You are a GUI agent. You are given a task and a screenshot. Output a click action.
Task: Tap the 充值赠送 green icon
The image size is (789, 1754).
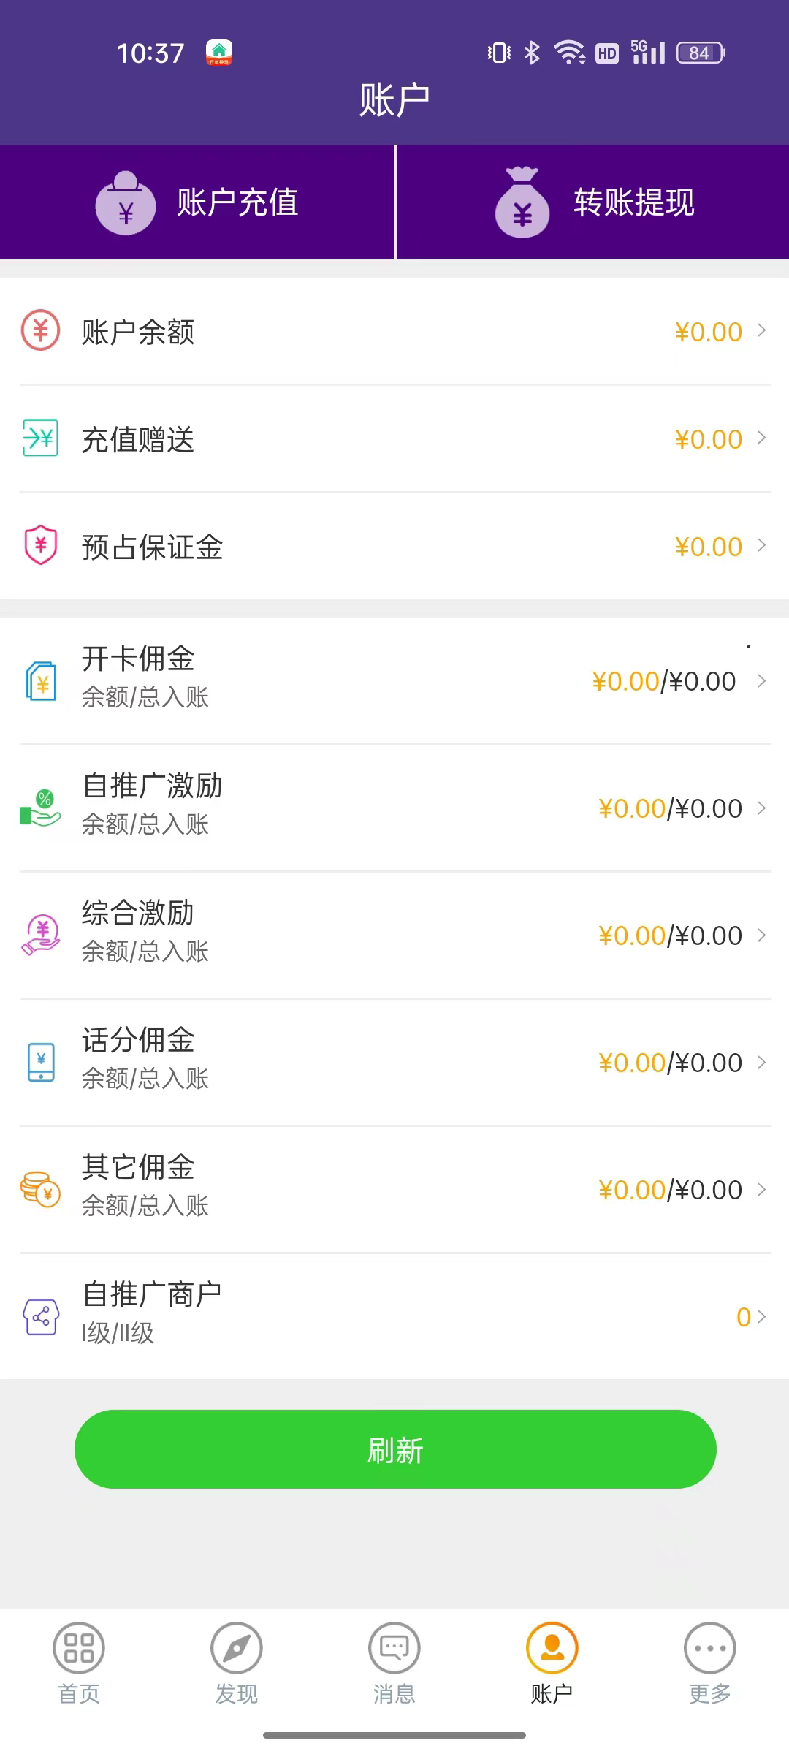40,438
